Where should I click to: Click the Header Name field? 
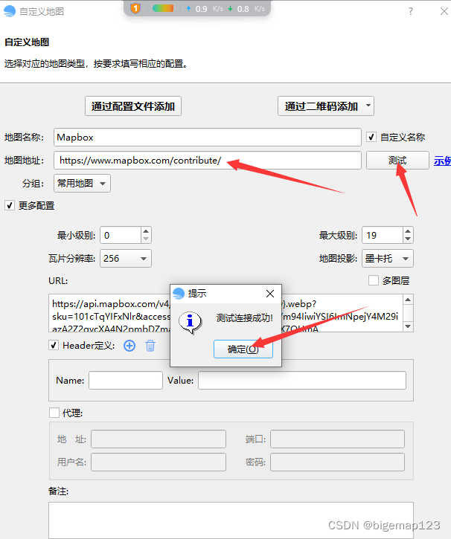126,380
